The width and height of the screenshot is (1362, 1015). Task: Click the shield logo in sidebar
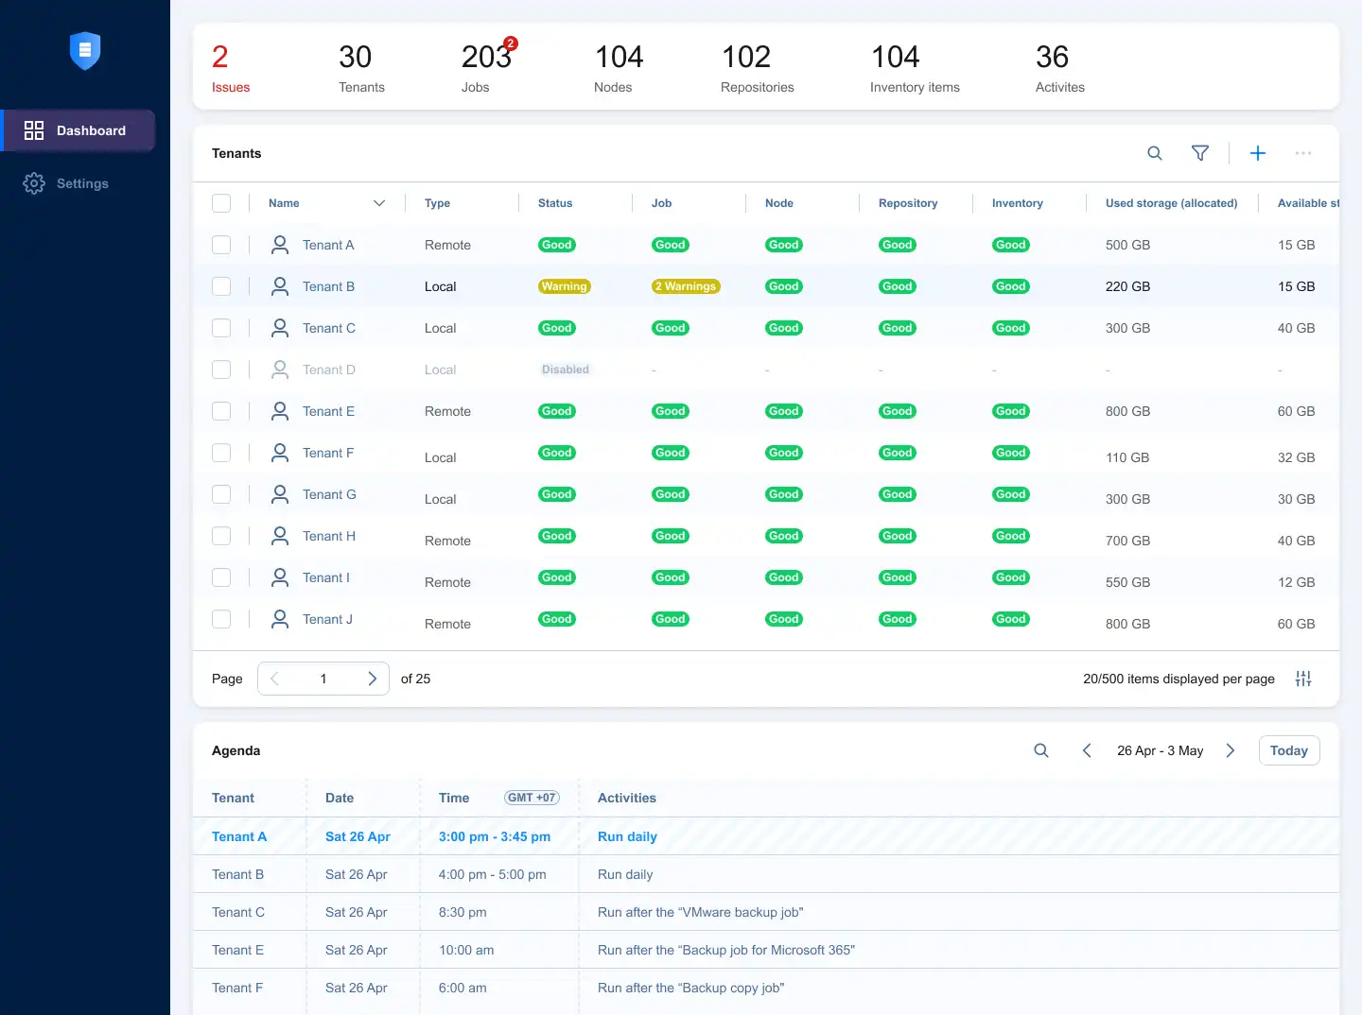(x=85, y=51)
